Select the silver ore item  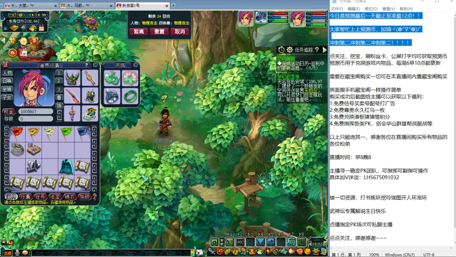33,166
